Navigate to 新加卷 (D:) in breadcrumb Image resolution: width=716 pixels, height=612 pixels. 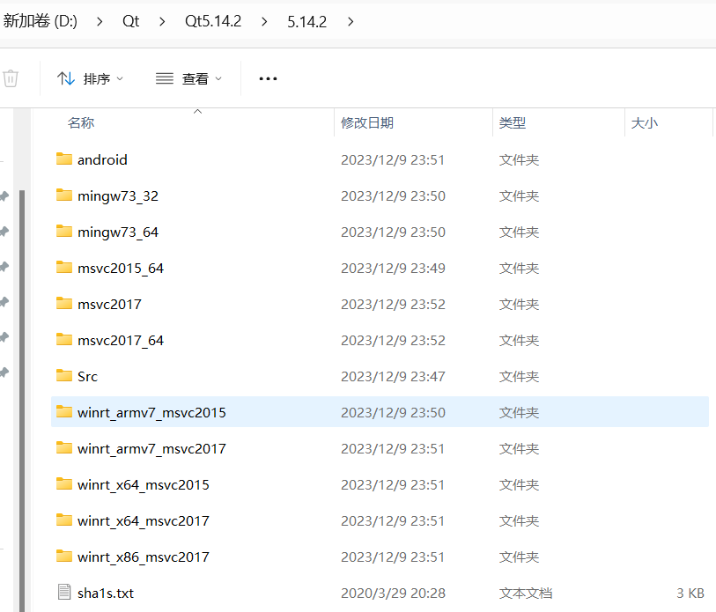tap(41, 21)
